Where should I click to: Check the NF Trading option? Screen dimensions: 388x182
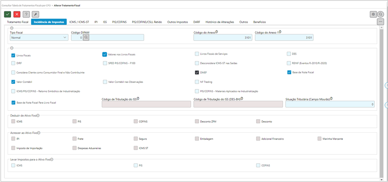point(197,82)
